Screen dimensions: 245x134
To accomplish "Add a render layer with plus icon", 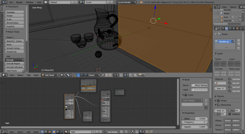I will [238, 40].
